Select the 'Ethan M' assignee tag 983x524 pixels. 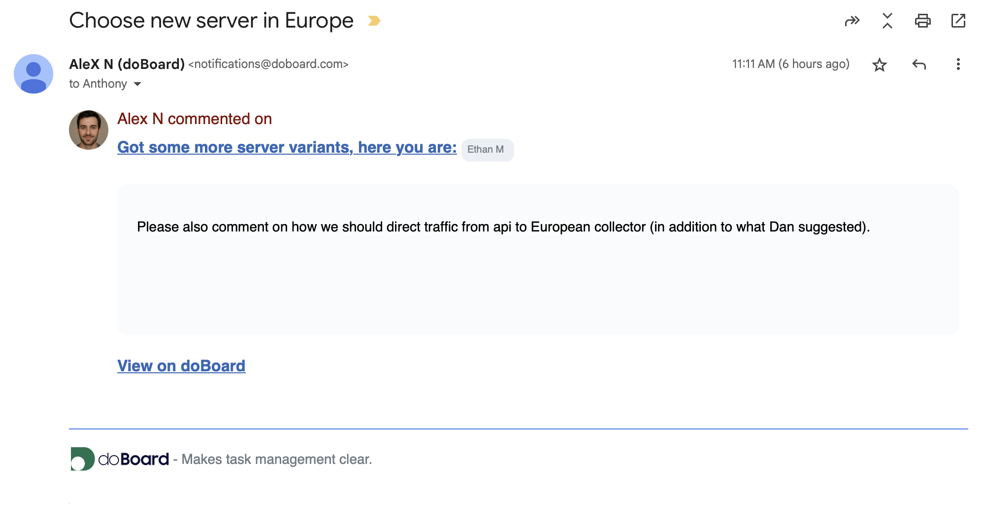(487, 149)
